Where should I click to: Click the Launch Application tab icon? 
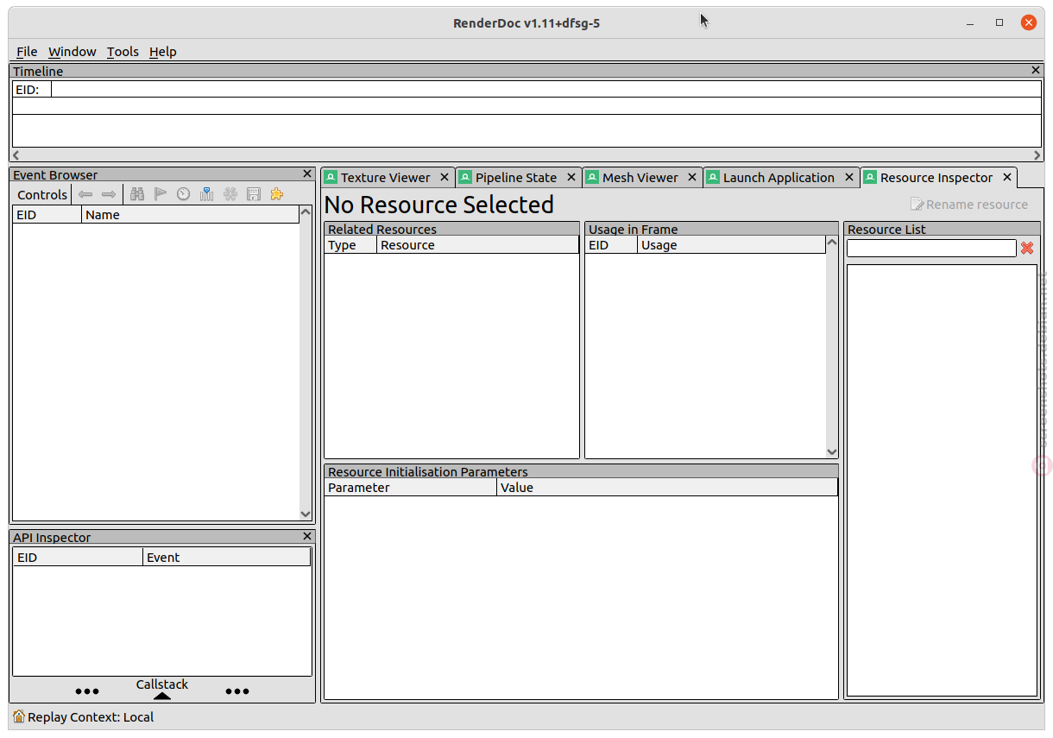(x=713, y=177)
